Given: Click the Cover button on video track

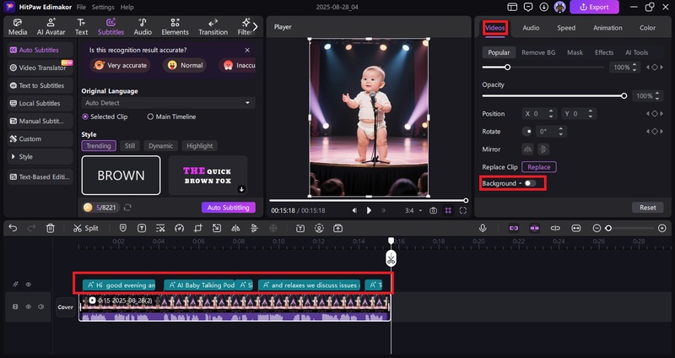Looking at the screenshot, I should 66,307.
